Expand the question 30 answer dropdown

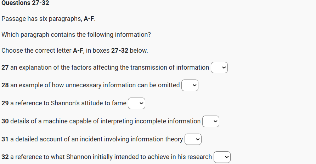211,121
